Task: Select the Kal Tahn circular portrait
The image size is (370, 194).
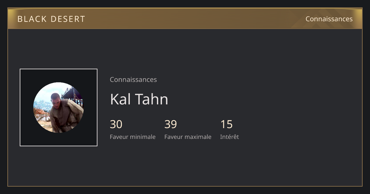Action: [x=59, y=107]
